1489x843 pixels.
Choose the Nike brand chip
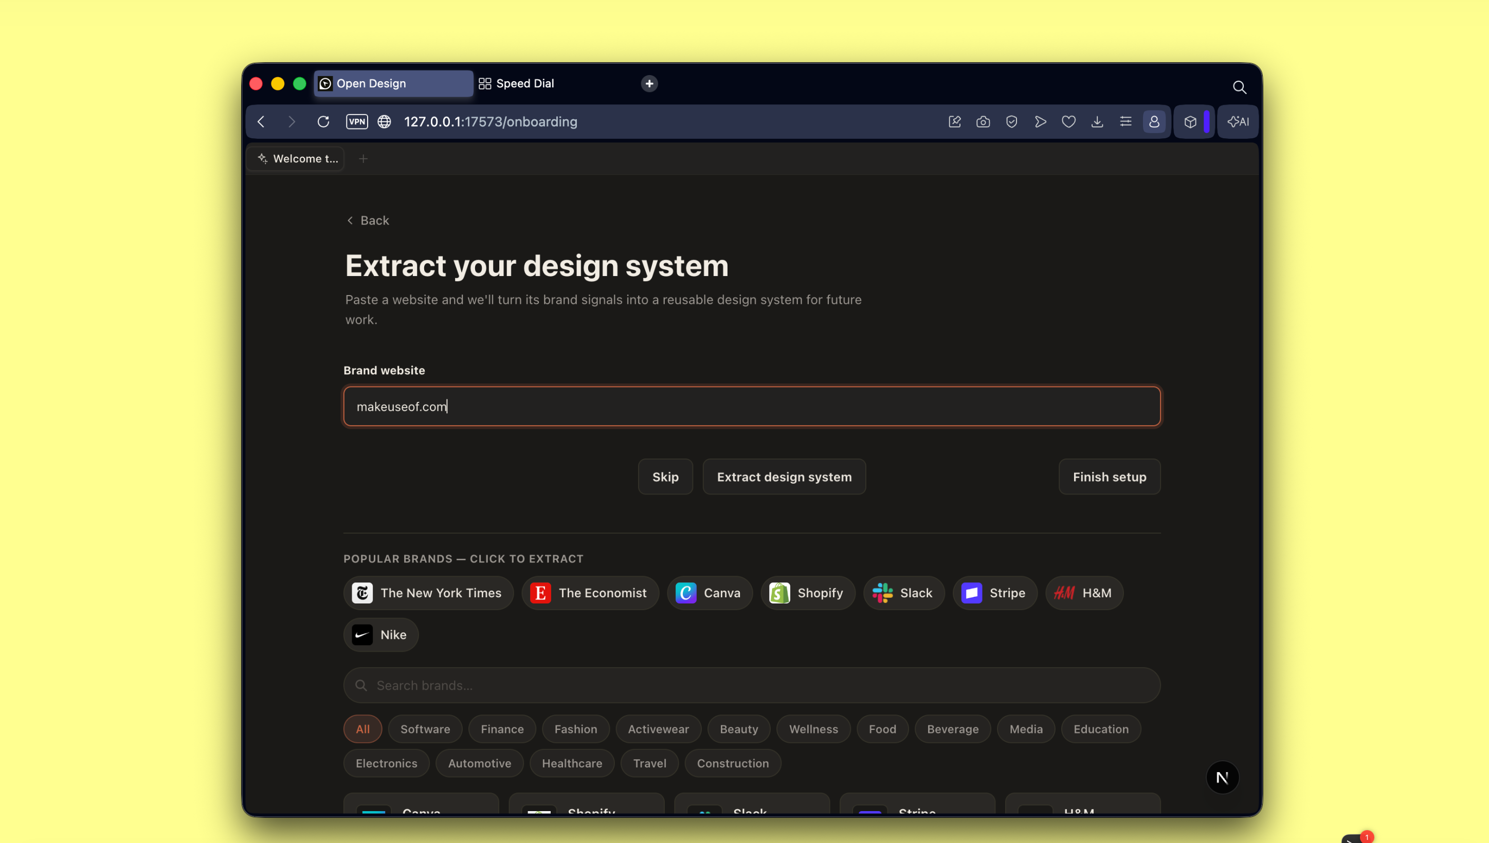tap(380, 635)
